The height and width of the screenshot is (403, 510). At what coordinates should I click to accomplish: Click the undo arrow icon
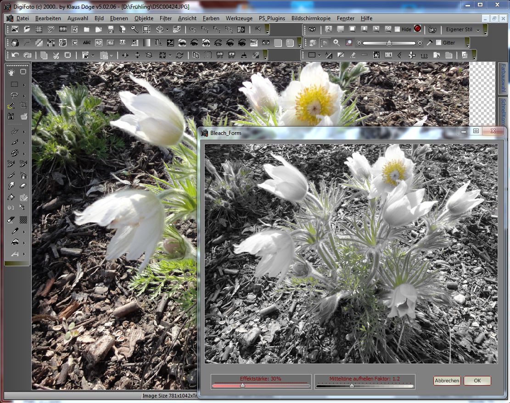point(15,55)
